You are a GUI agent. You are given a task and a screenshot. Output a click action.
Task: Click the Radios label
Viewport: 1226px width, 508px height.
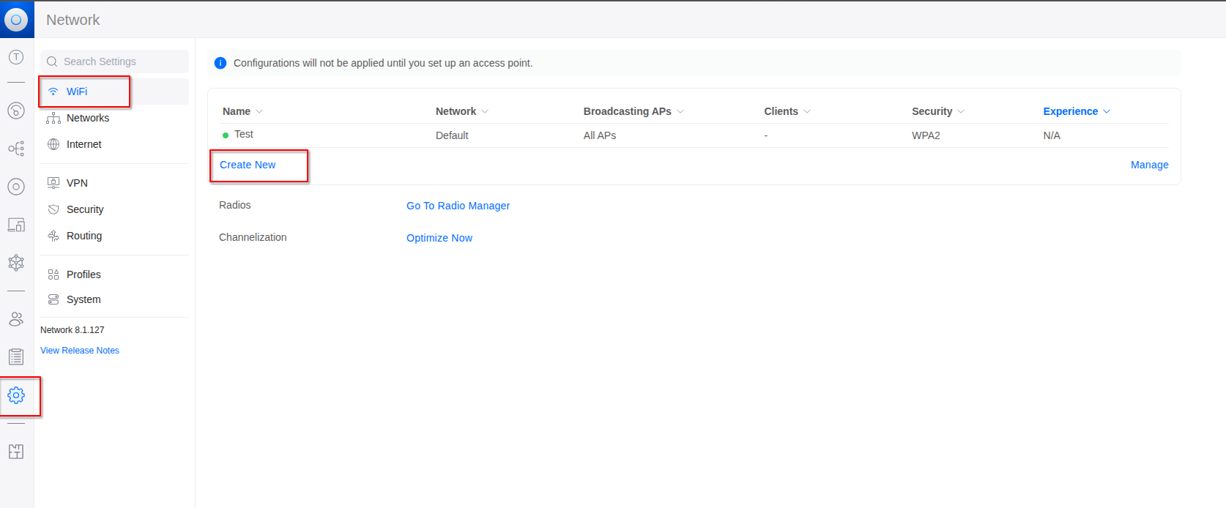pyautogui.click(x=235, y=205)
